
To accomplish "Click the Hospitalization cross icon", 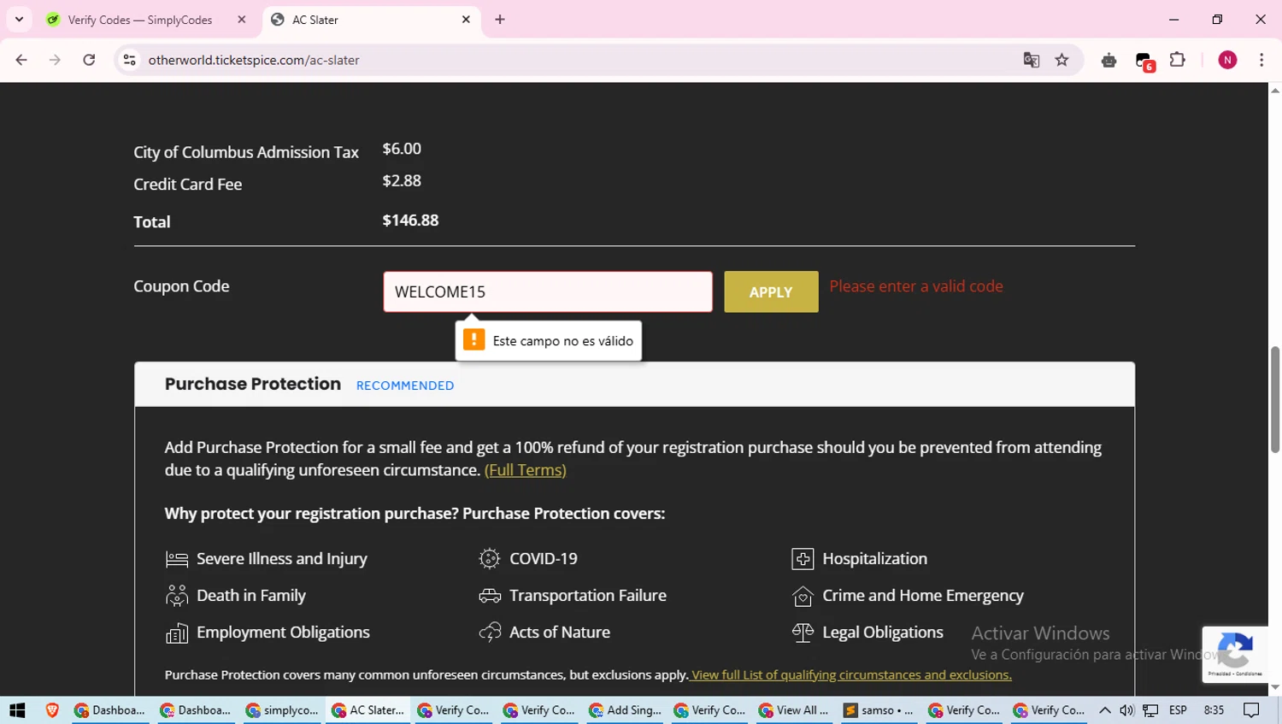I will pos(803,559).
